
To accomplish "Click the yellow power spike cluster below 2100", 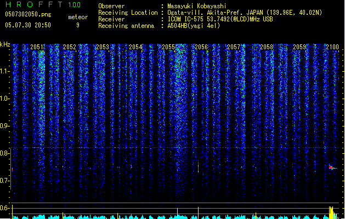I will pos(333,212).
